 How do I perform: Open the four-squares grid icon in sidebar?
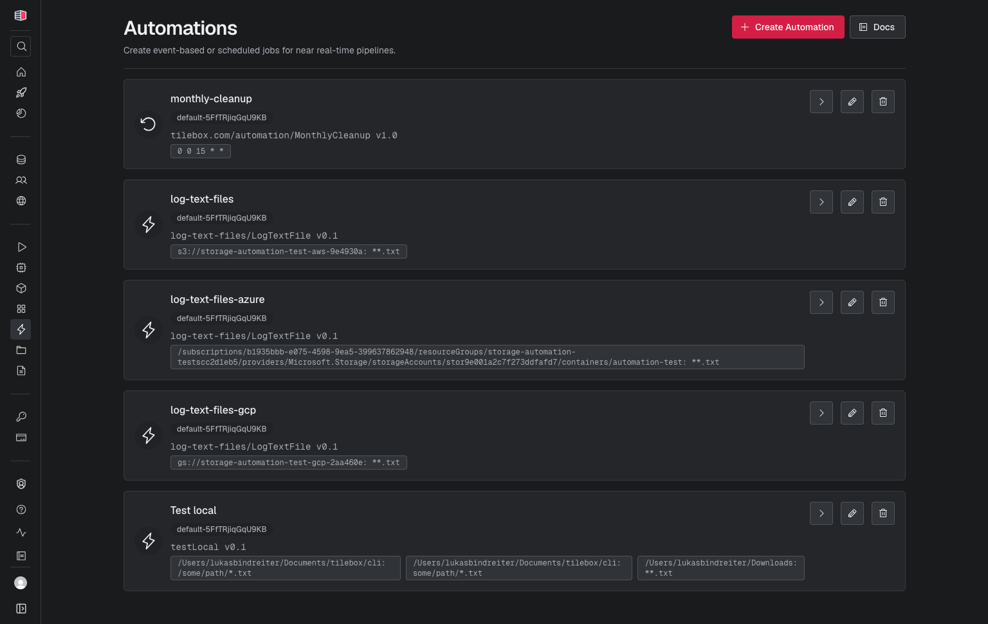(21, 309)
